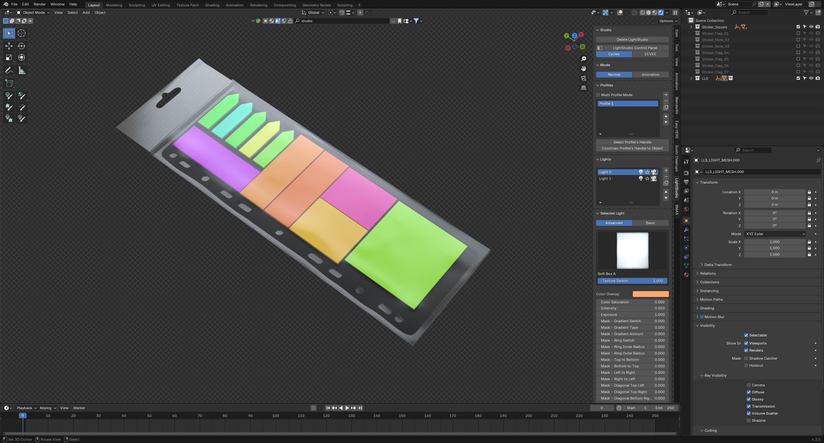Select the Move tool in toolbar

coord(9,46)
